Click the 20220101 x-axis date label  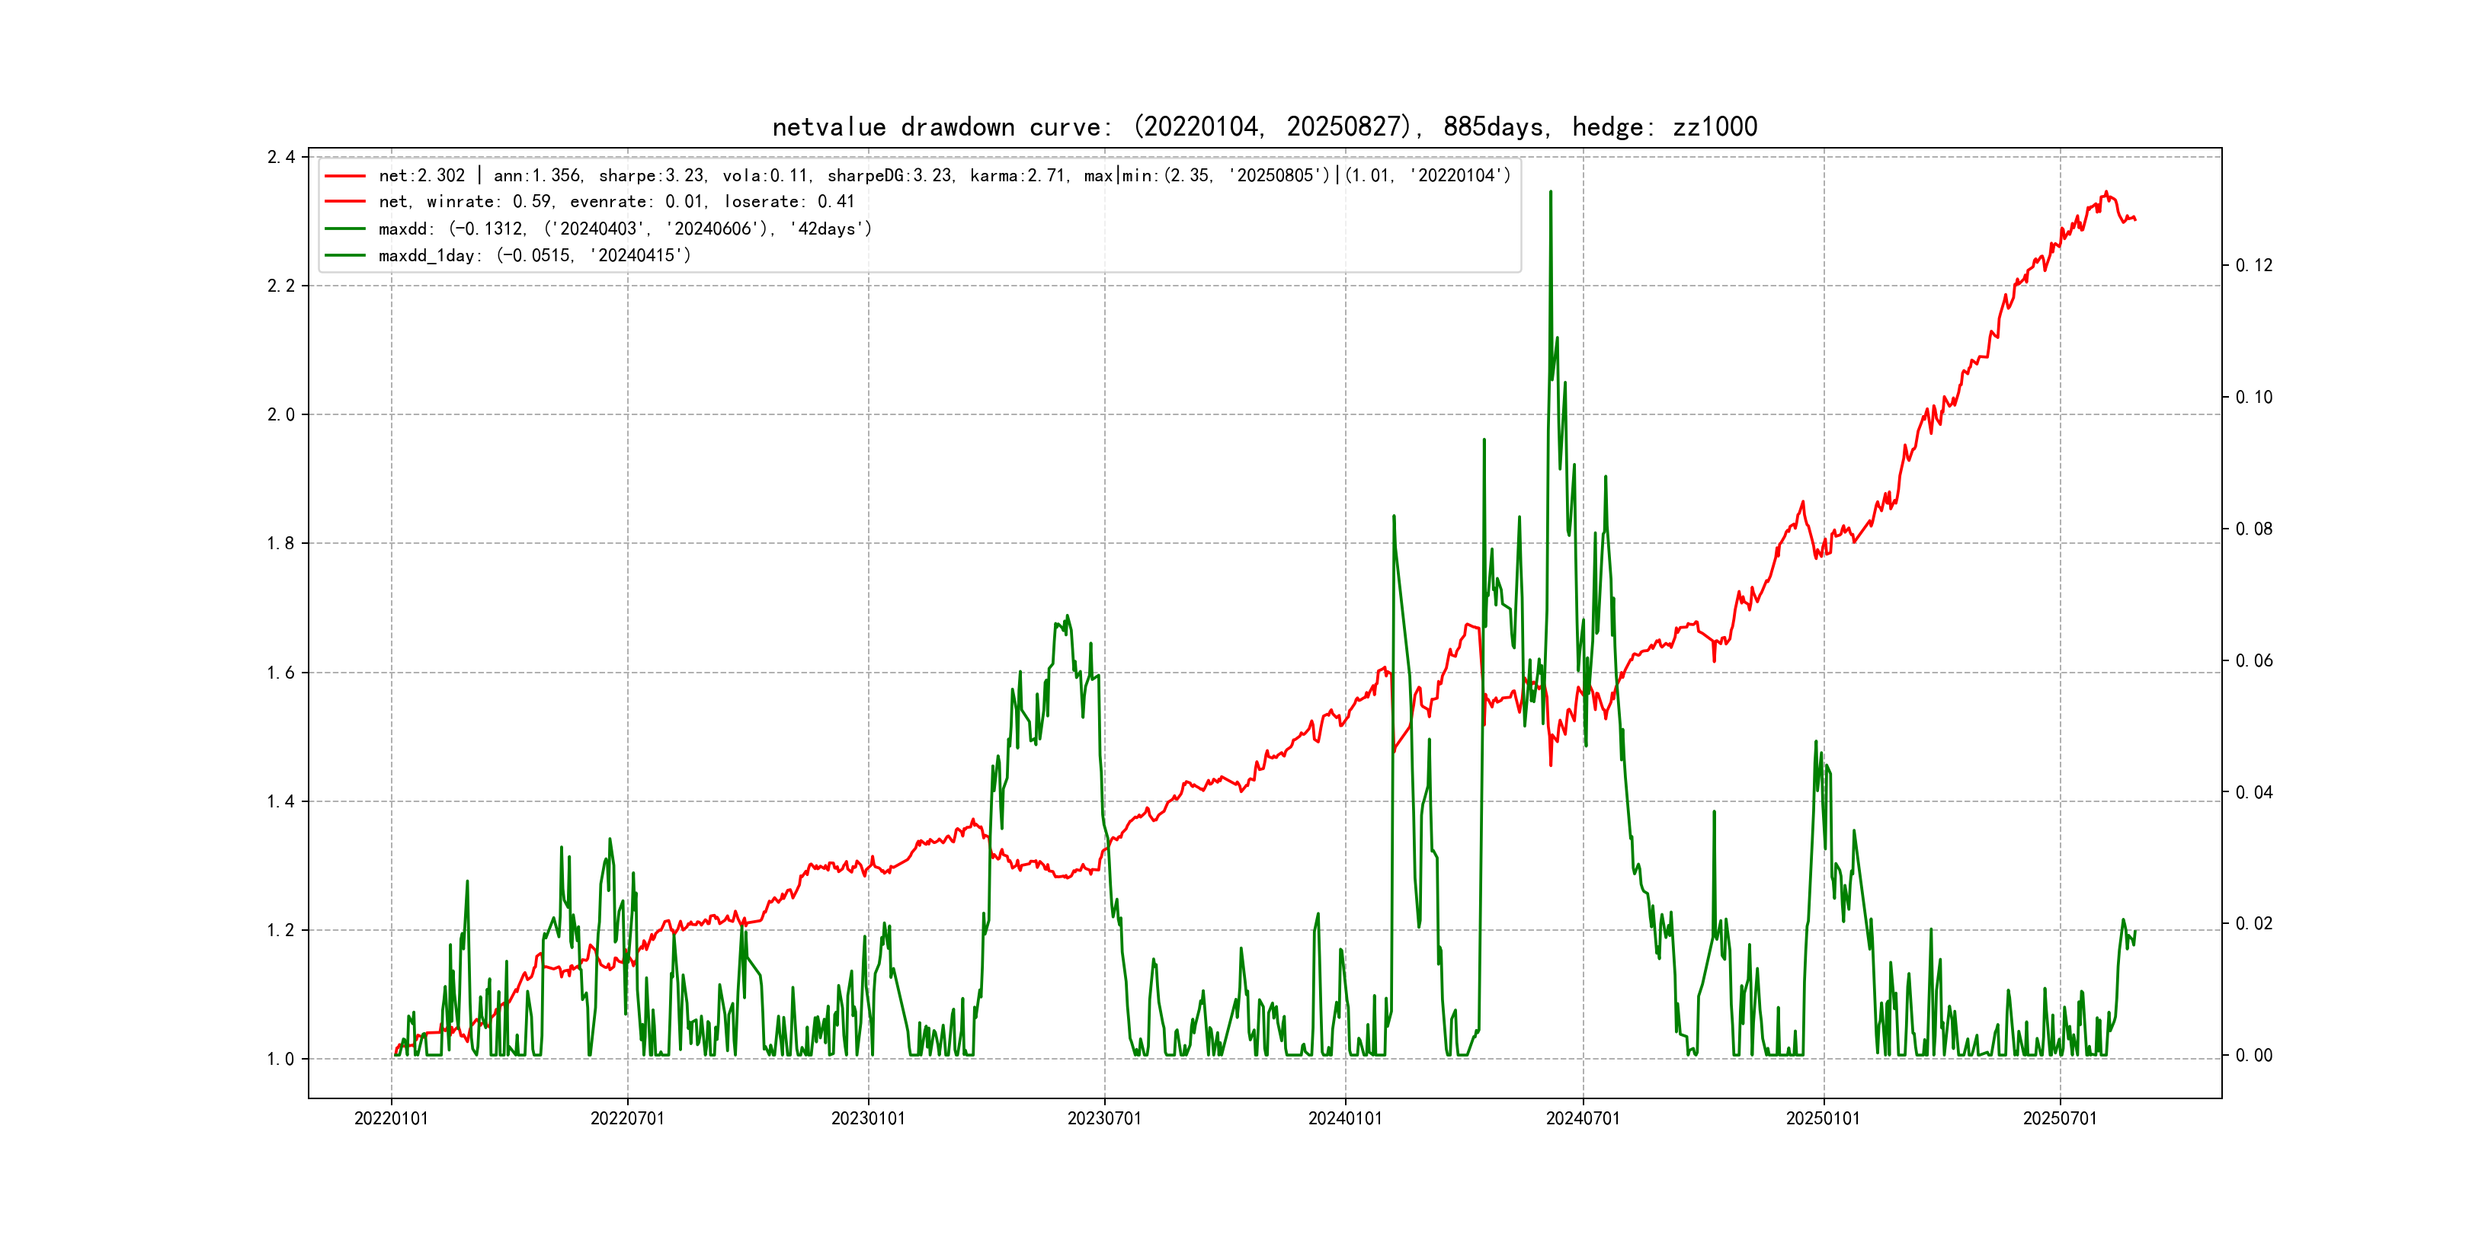[x=391, y=1118]
